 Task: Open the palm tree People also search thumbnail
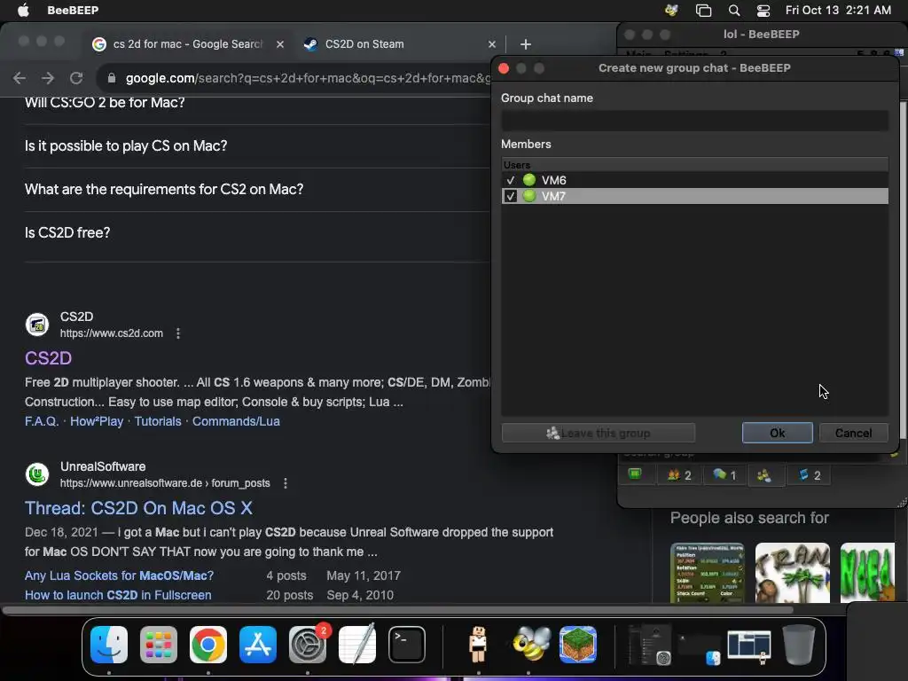click(792, 573)
